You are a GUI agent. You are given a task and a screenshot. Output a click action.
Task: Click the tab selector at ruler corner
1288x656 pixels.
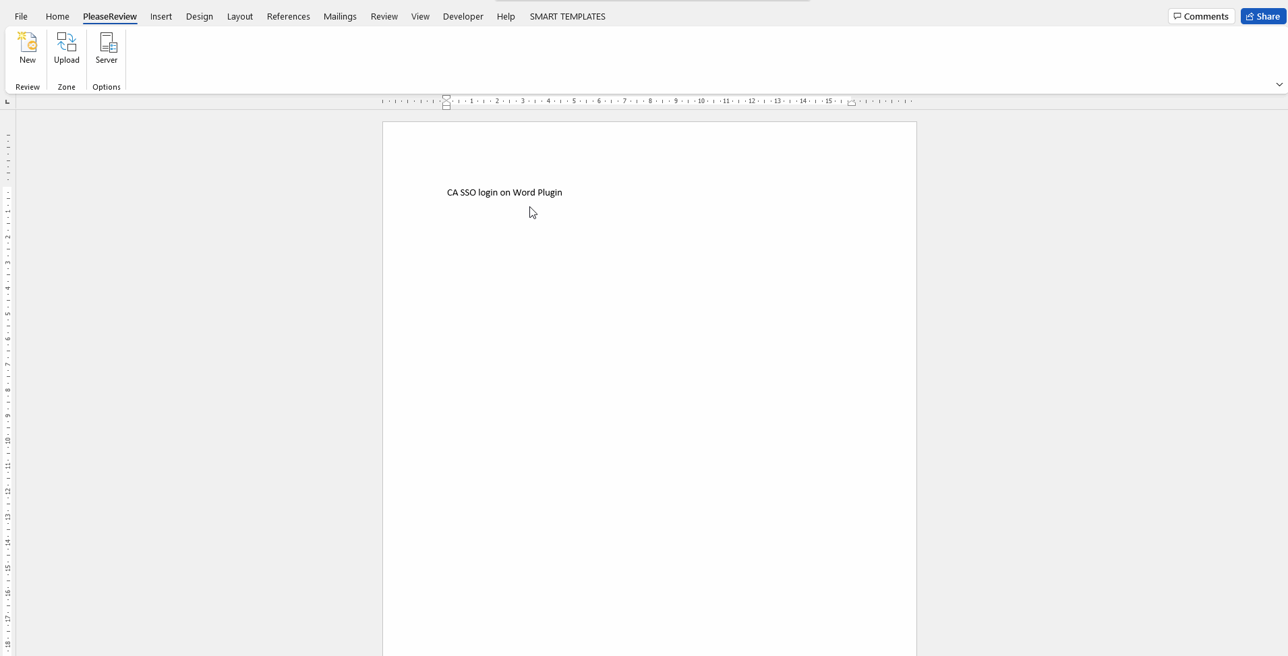pyautogui.click(x=7, y=102)
